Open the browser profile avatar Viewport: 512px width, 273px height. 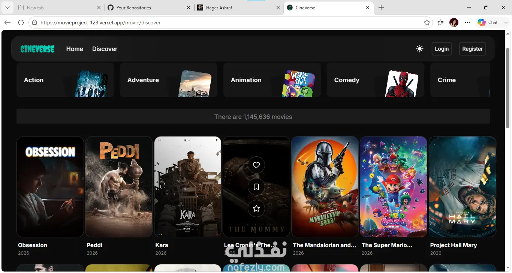coord(454,22)
